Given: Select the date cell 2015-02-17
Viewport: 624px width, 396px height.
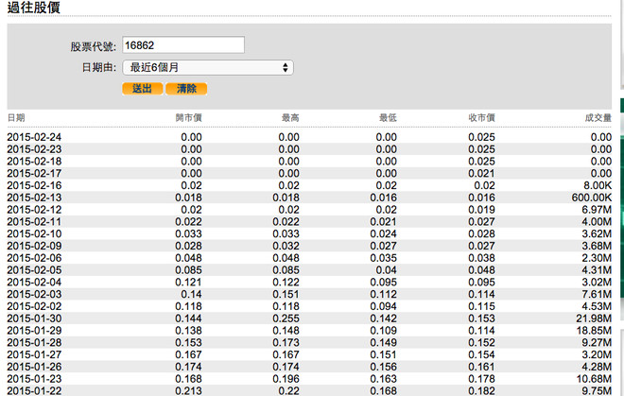Looking at the screenshot, I should (34, 174).
